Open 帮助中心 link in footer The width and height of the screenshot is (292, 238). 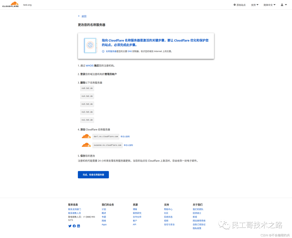168,209
